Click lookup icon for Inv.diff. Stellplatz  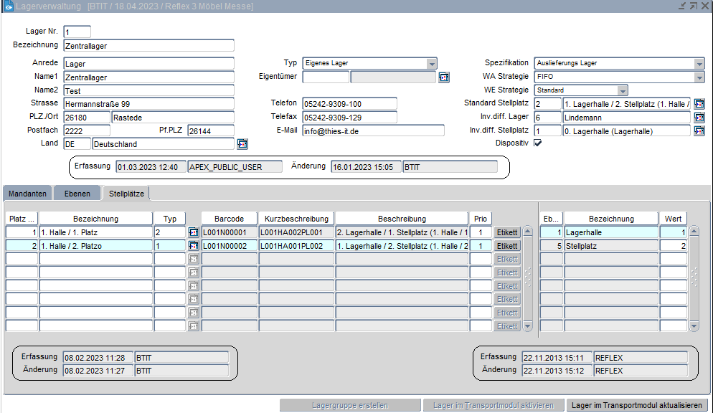pyautogui.click(x=699, y=130)
